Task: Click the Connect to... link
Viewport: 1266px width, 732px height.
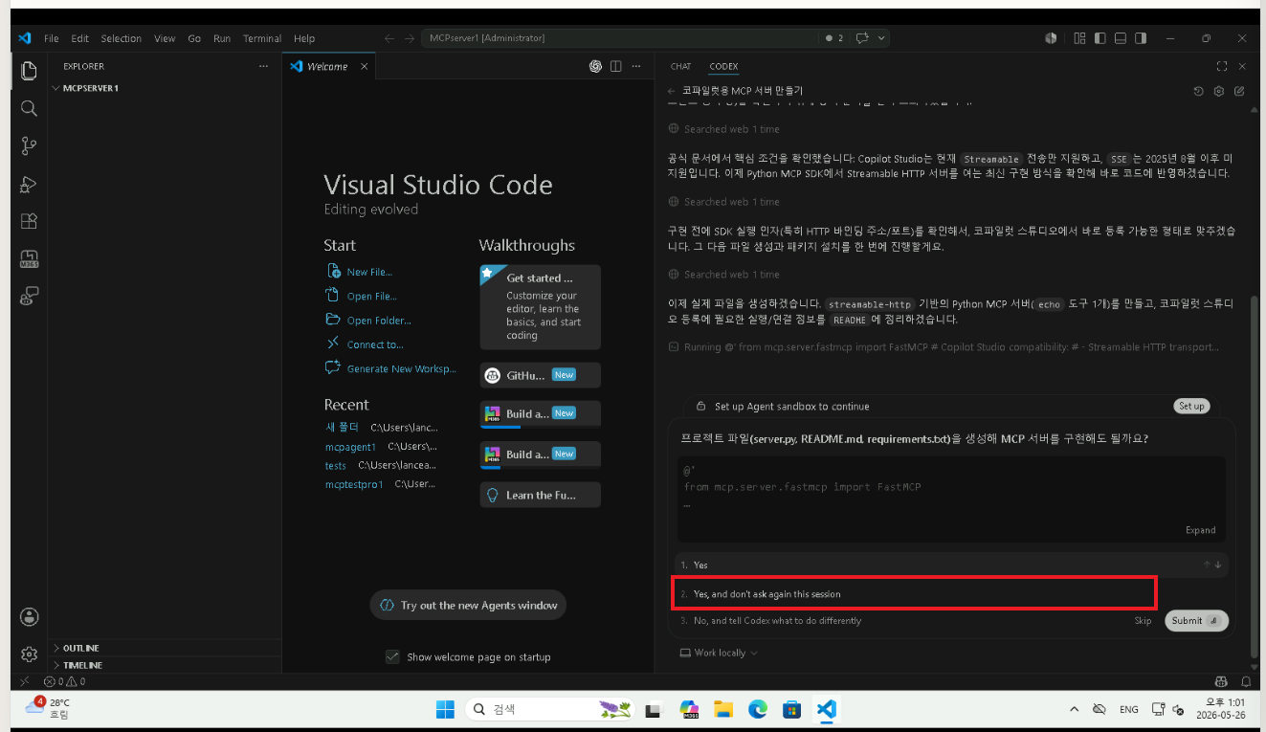Action: click(375, 344)
